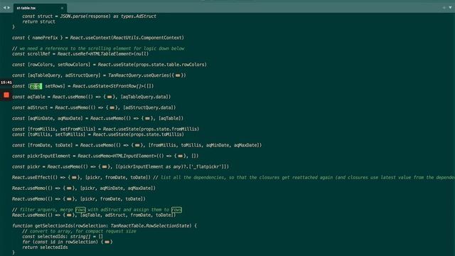Go to previous tab with left arrow

[x=4, y=8]
